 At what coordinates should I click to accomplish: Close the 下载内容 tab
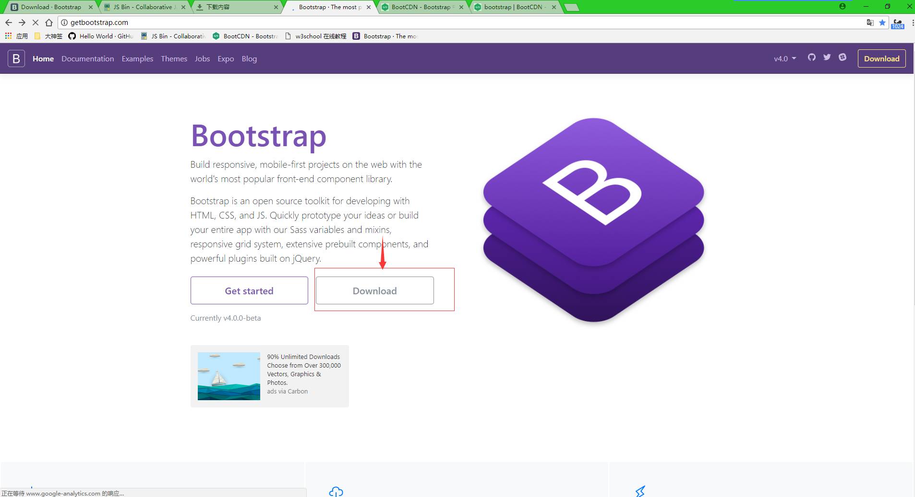(276, 7)
